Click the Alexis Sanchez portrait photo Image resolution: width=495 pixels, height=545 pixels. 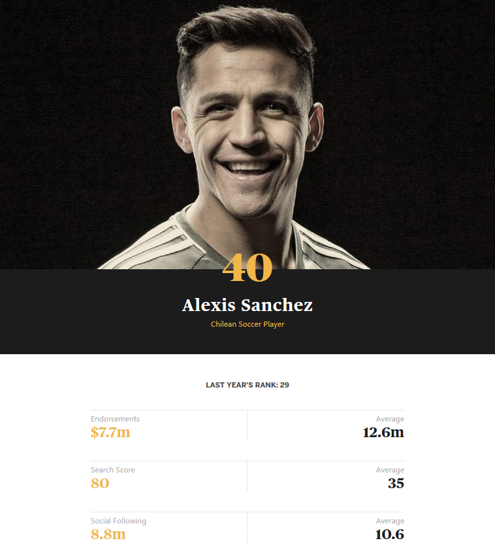tap(248, 131)
